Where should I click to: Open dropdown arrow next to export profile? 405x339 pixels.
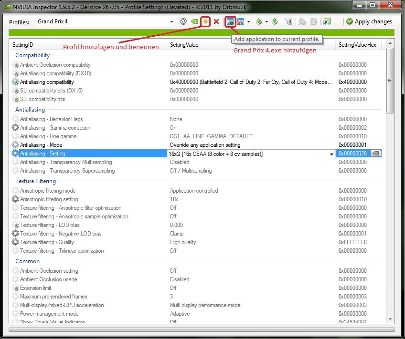click(266, 21)
